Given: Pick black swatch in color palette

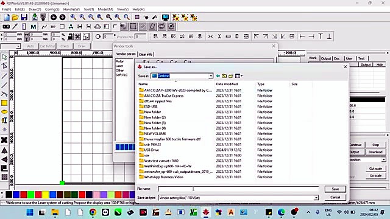Looking at the screenshot, I should (x=9, y=195).
